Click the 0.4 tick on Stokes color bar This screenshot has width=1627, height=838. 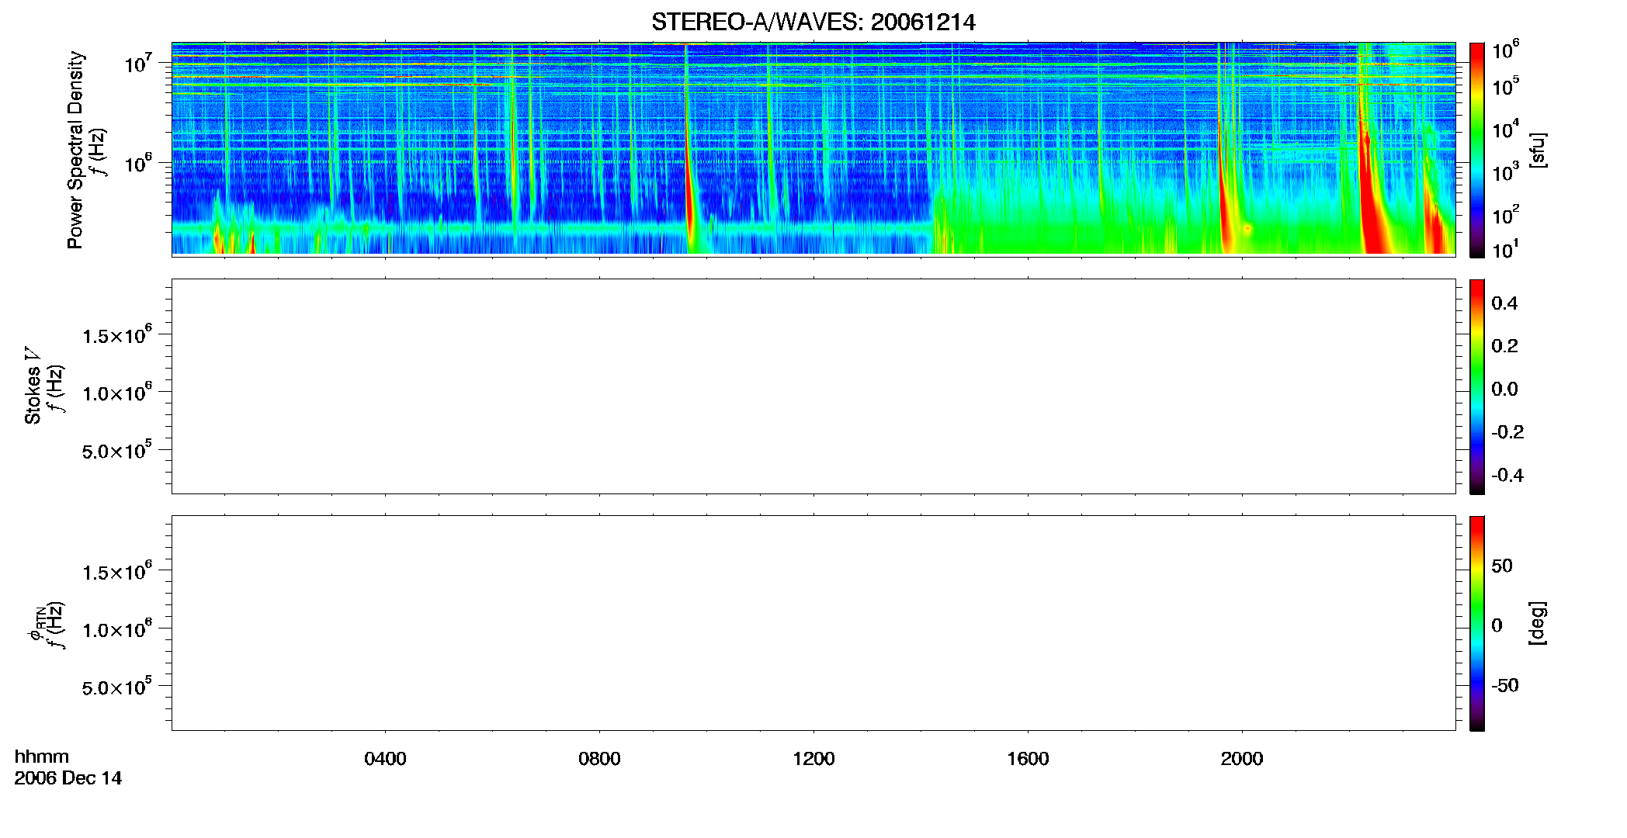(x=1504, y=303)
